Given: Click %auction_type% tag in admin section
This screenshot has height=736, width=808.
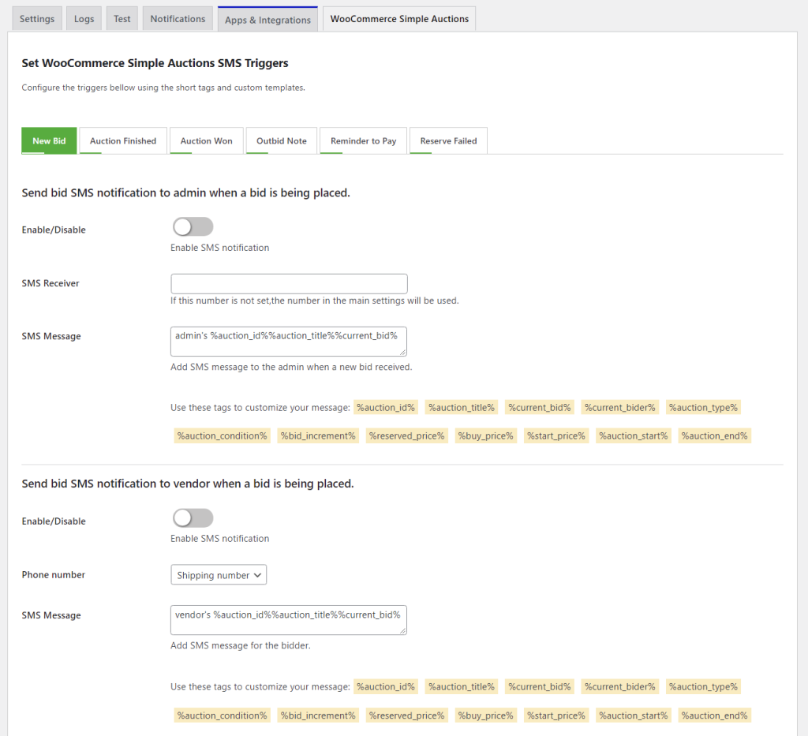Looking at the screenshot, I should coord(703,407).
